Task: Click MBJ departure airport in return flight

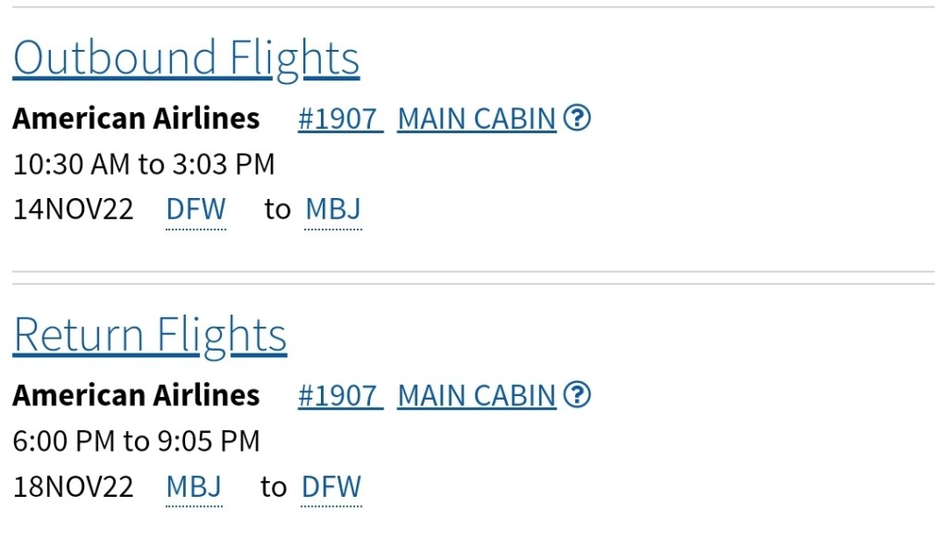Action: (x=194, y=487)
